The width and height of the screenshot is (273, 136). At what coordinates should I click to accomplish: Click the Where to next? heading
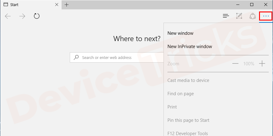click(x=137, y=38)
